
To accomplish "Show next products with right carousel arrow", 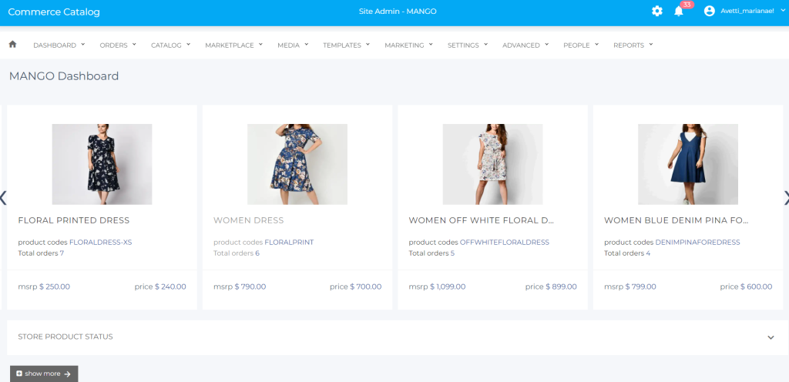I will tap(786, 197).
